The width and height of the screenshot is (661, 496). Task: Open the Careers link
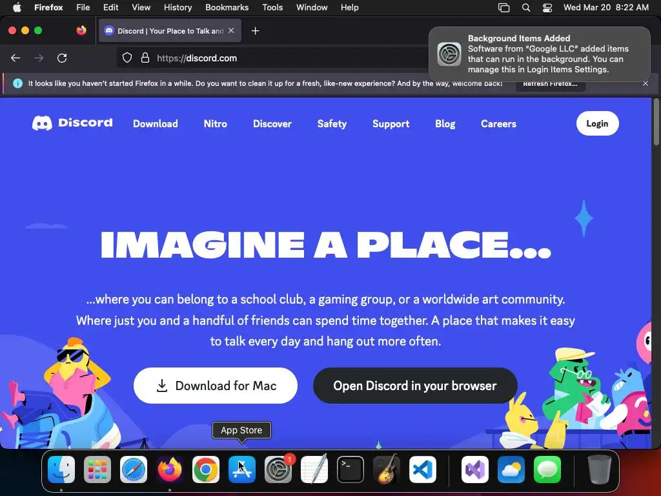[x=499, y=123]
